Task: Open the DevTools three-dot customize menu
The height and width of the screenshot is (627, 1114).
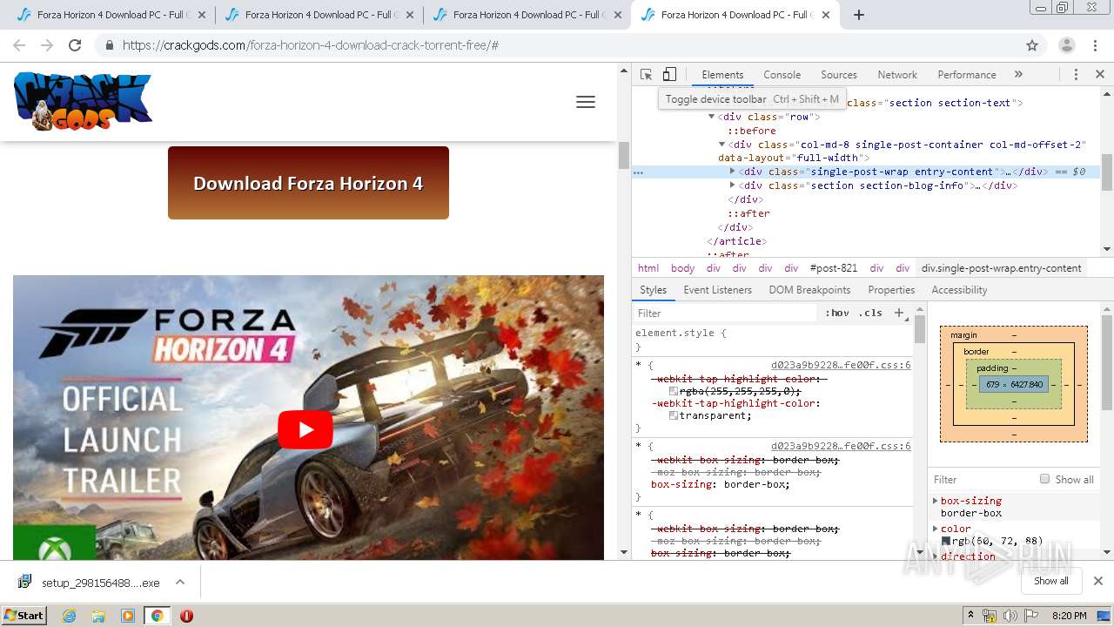Action: [x=1076, y=75]
